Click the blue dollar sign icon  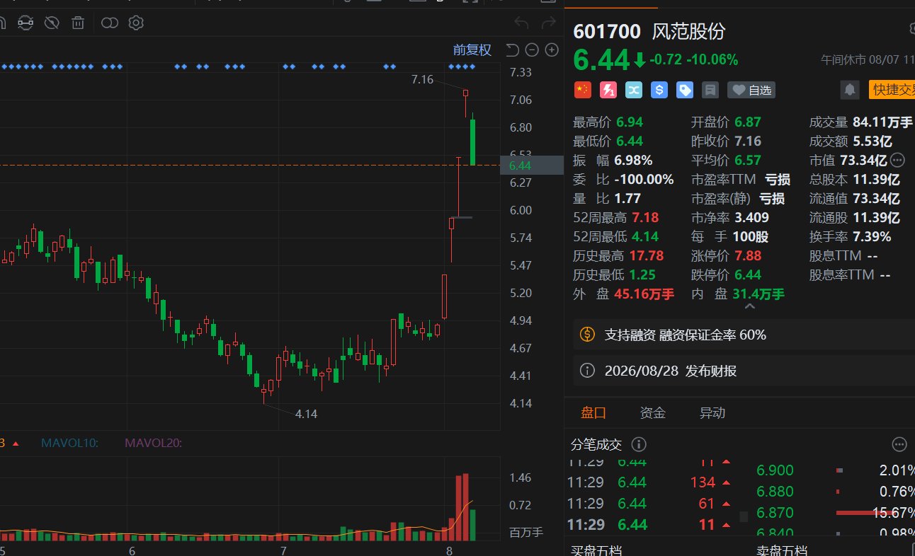(659, 90)
